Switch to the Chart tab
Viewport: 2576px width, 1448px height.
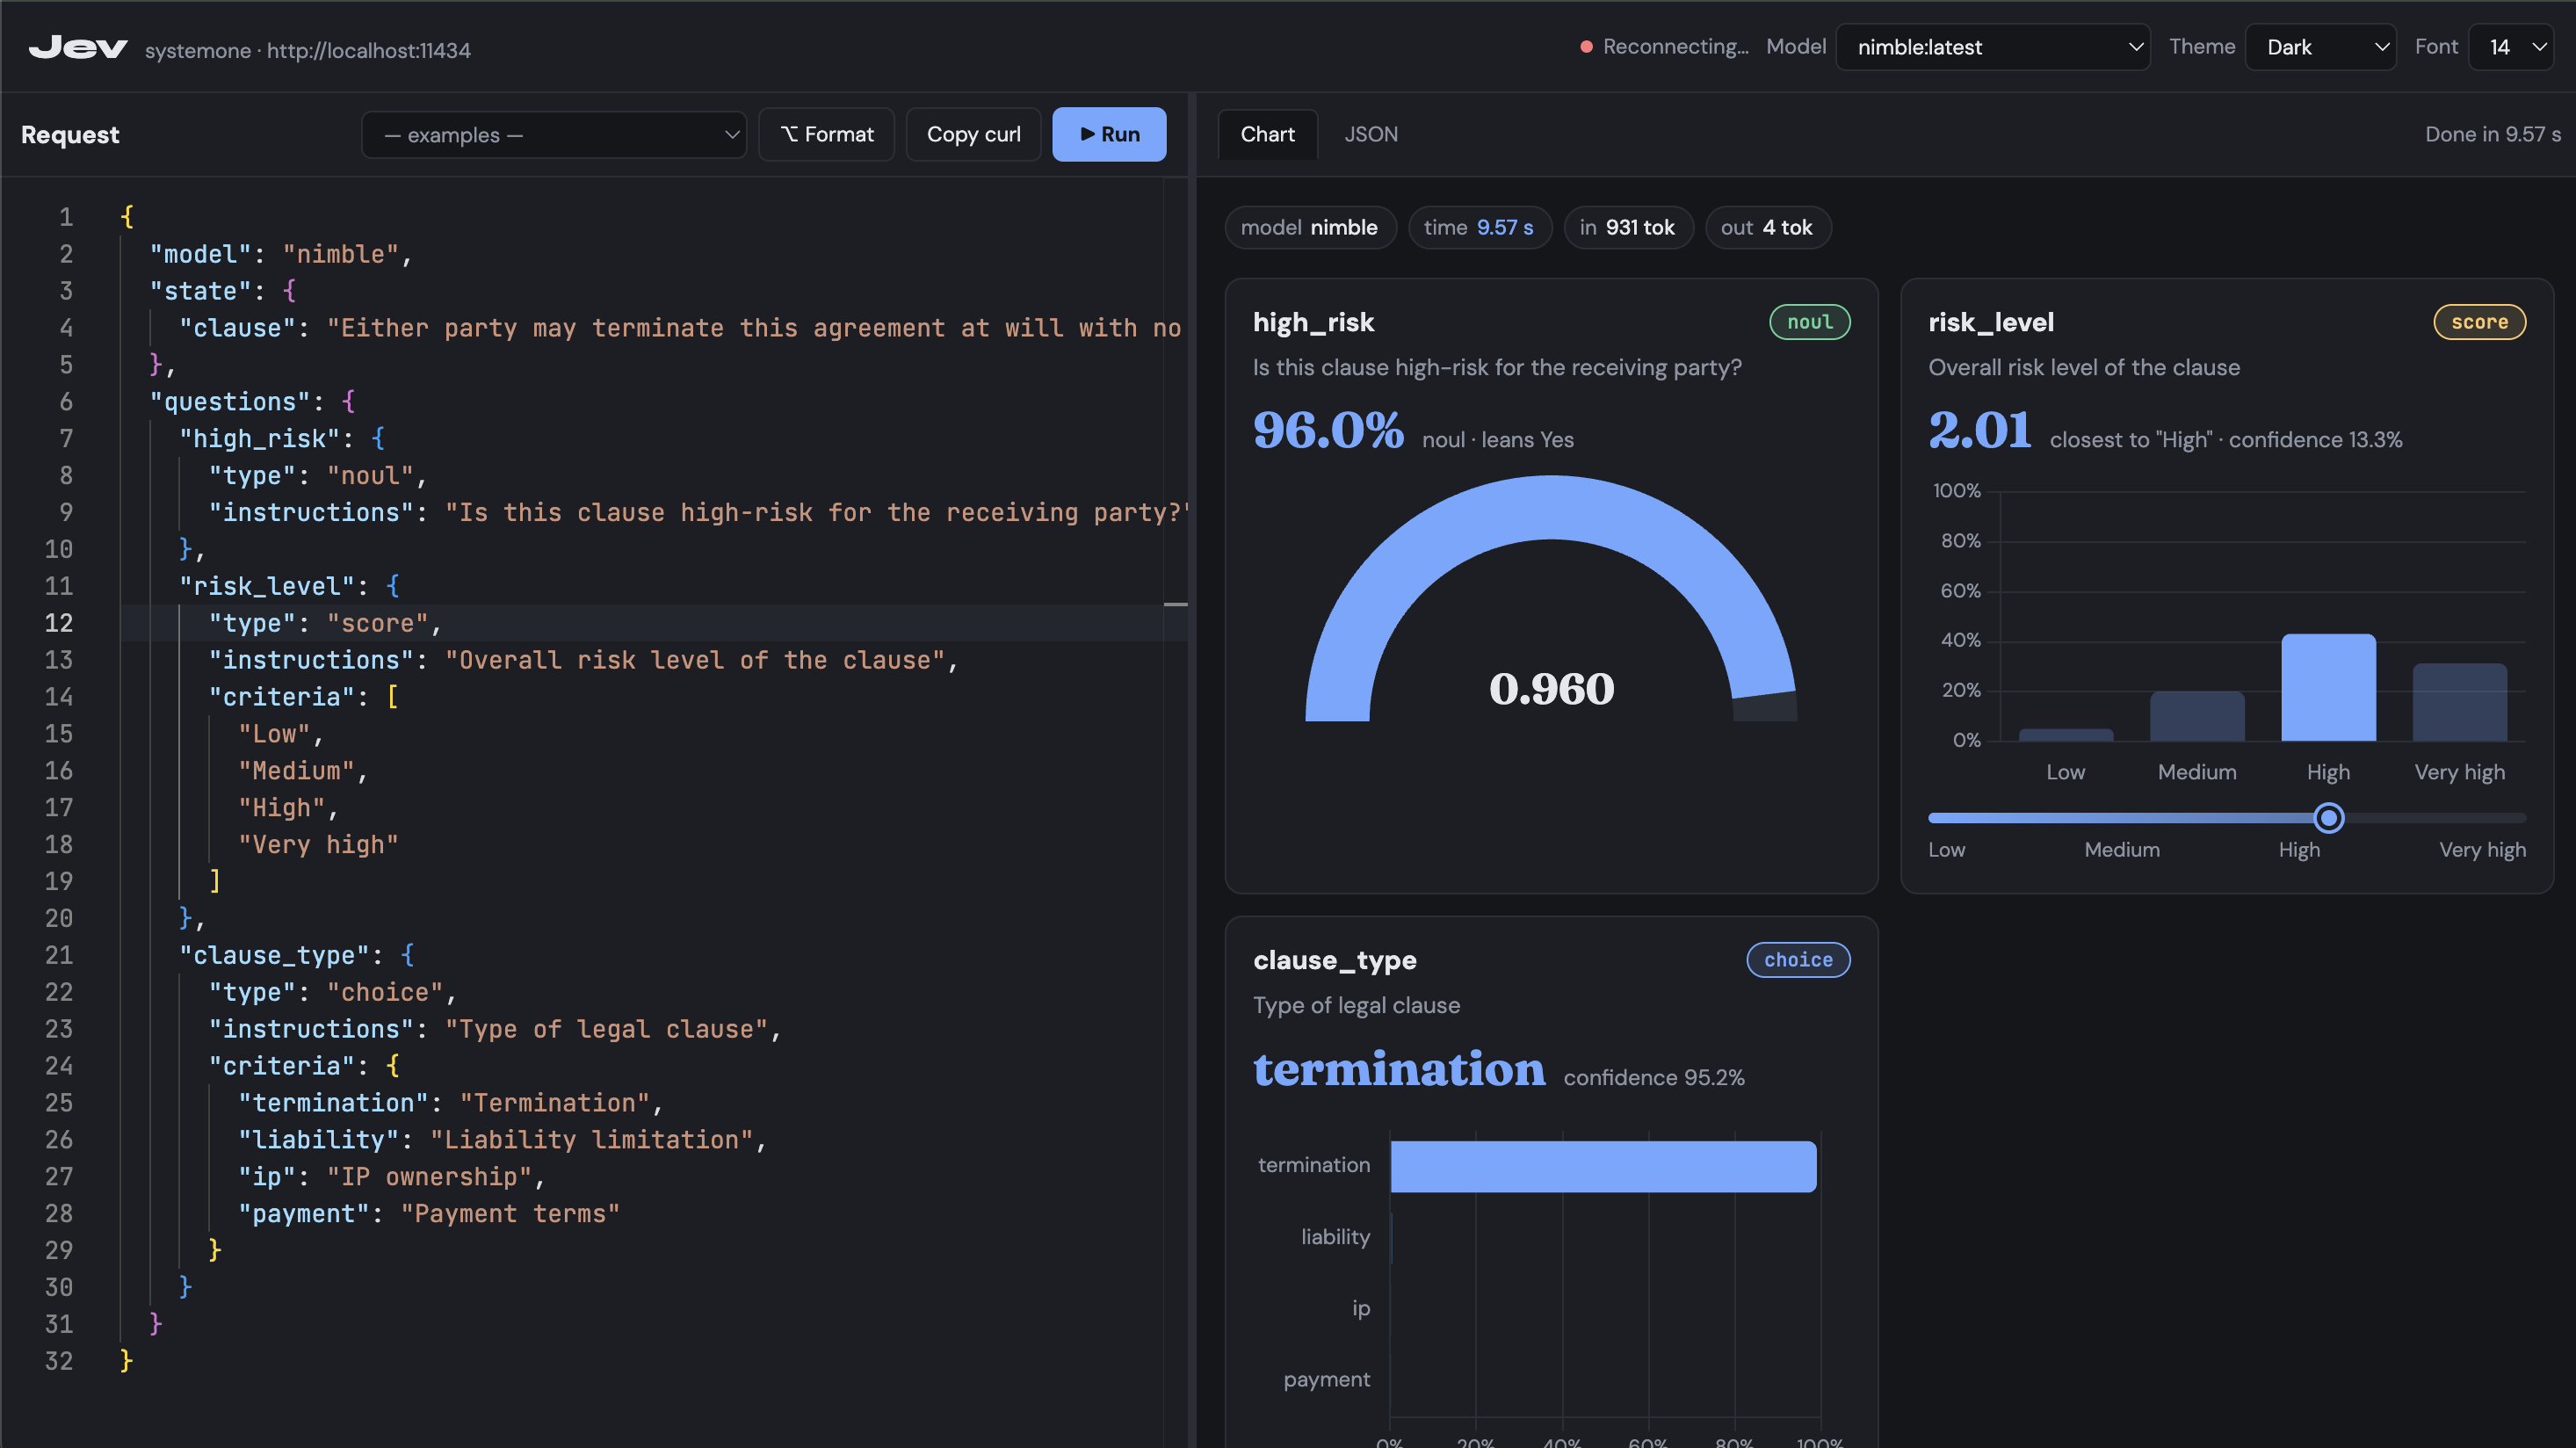coord(1267,134)
